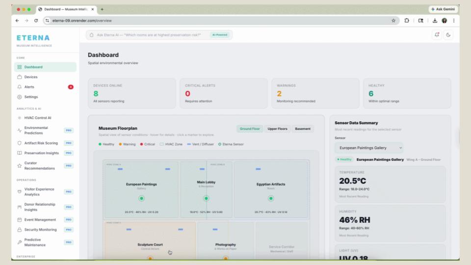This screenshot has width=471, height=265.
Task: Open Visitor Experience Analytics page
Action: click(45, 192)
